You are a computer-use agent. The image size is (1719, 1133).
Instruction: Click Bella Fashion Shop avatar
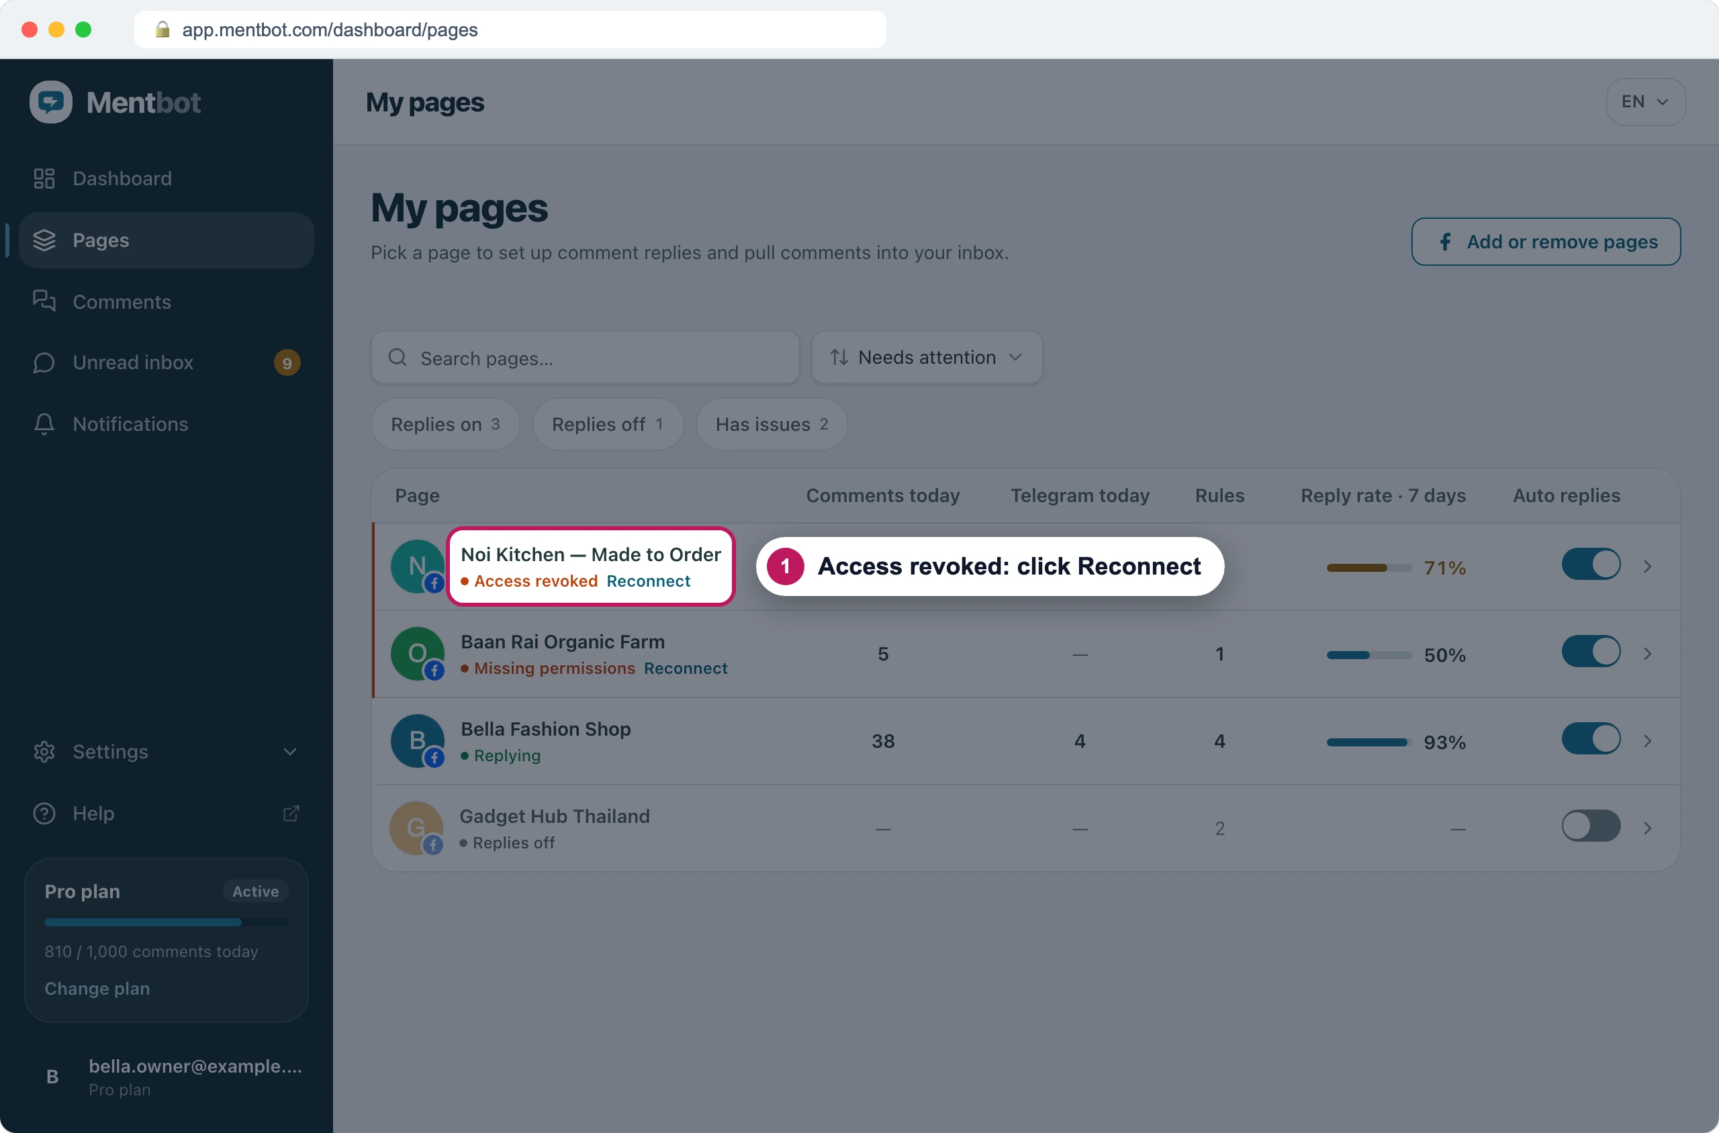tap(417, 742)
